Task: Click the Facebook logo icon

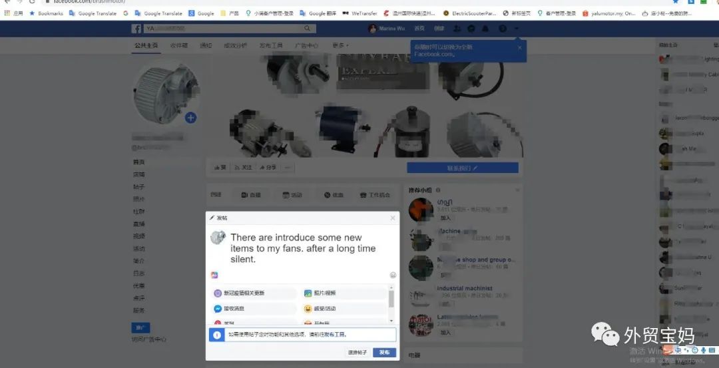Action: pos(136,29)
